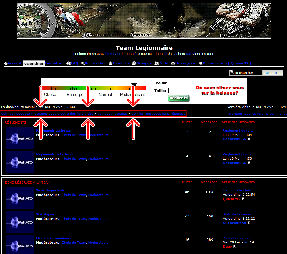Click the No New status icon for Grades et promotions
Viewport: 287px width, 254px height.
point(20,244)
